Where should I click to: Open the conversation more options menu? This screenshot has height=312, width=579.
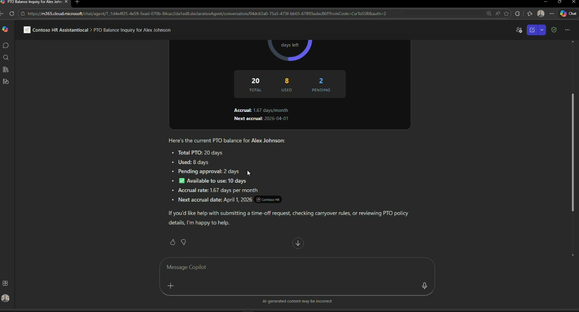[x=567, y=30]
